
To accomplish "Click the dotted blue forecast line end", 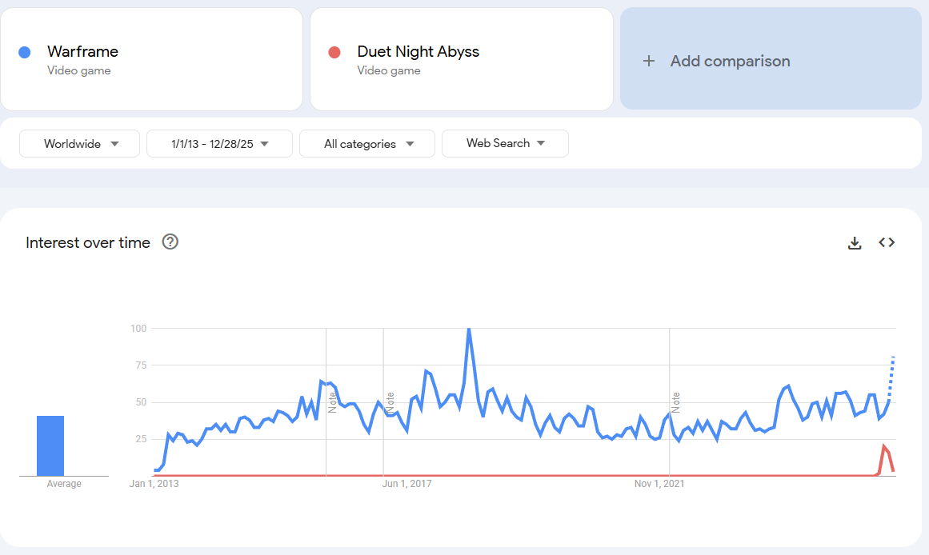I will [893, 358].
